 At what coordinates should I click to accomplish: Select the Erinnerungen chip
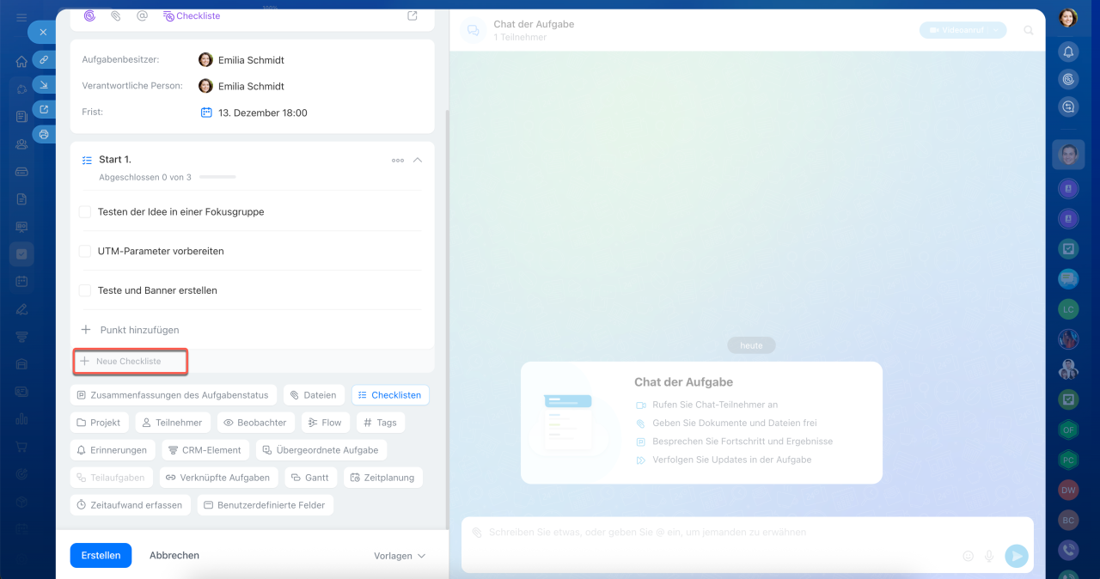(x=112, y=450)
